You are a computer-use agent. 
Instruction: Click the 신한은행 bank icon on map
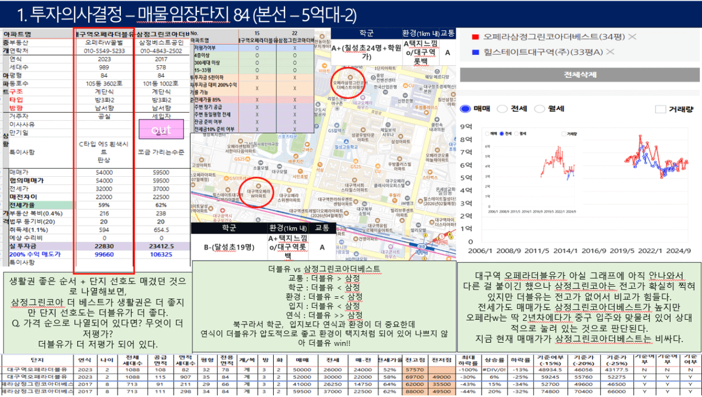click(406, 94)
